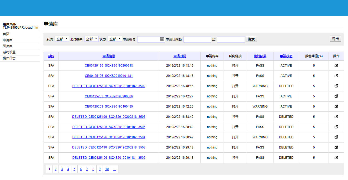Open application link CE00125203_SQXS20190100485

(109, 107)
